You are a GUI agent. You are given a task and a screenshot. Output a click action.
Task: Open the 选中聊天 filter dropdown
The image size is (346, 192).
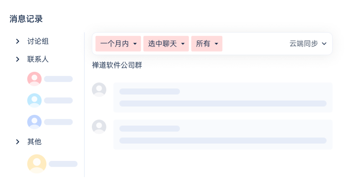[x=166, y=44]
